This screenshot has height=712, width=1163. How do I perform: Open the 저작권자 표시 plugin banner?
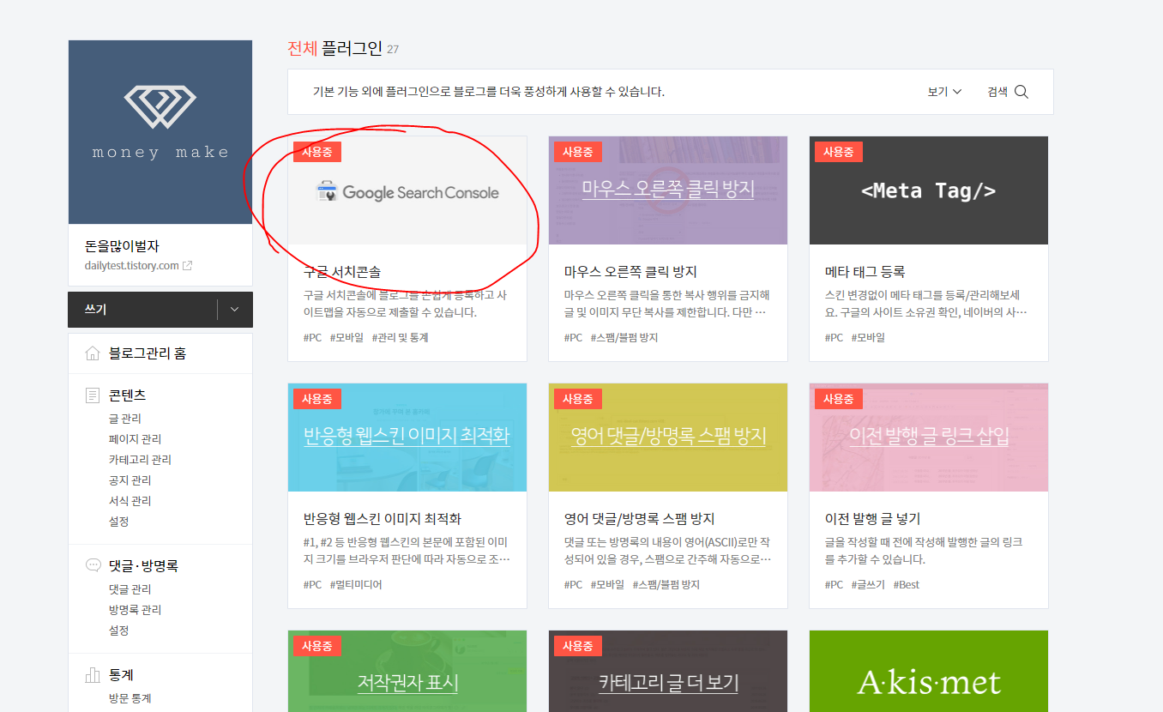[407, 672]
